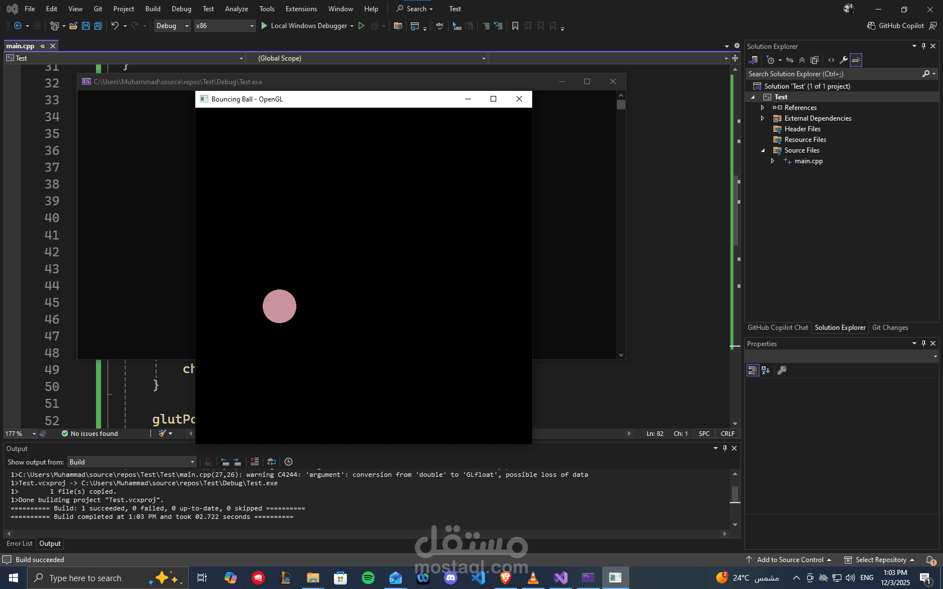Open the Debug menu
This screenshot has width=943, height=589.
click(x=181, y=9)
